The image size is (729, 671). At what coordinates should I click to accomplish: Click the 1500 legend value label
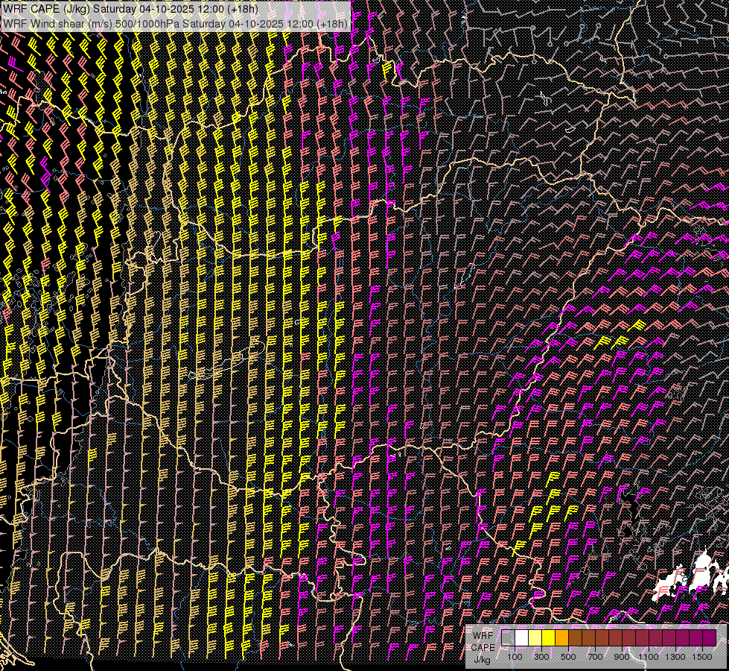coord(701,657)
